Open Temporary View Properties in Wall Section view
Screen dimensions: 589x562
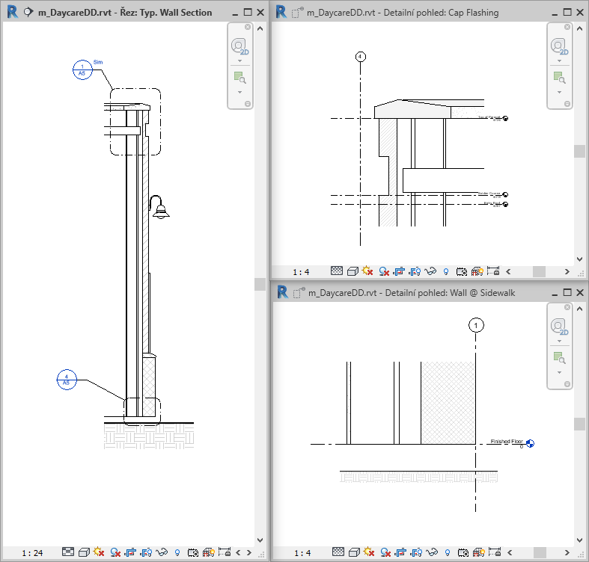pyautogui.click(x=193, y=552)
